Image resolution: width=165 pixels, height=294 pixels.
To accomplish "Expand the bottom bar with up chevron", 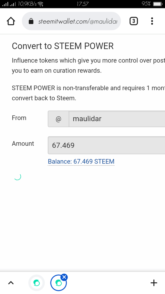I will [11, 283].
